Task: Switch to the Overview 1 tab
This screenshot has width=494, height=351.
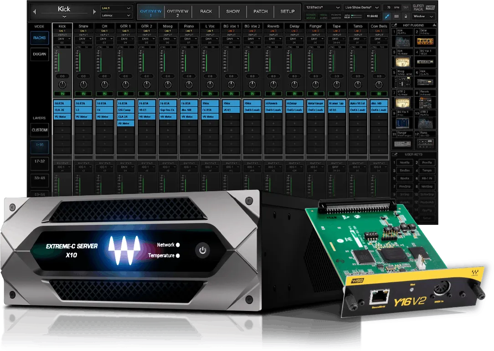Action: point(150,13)
